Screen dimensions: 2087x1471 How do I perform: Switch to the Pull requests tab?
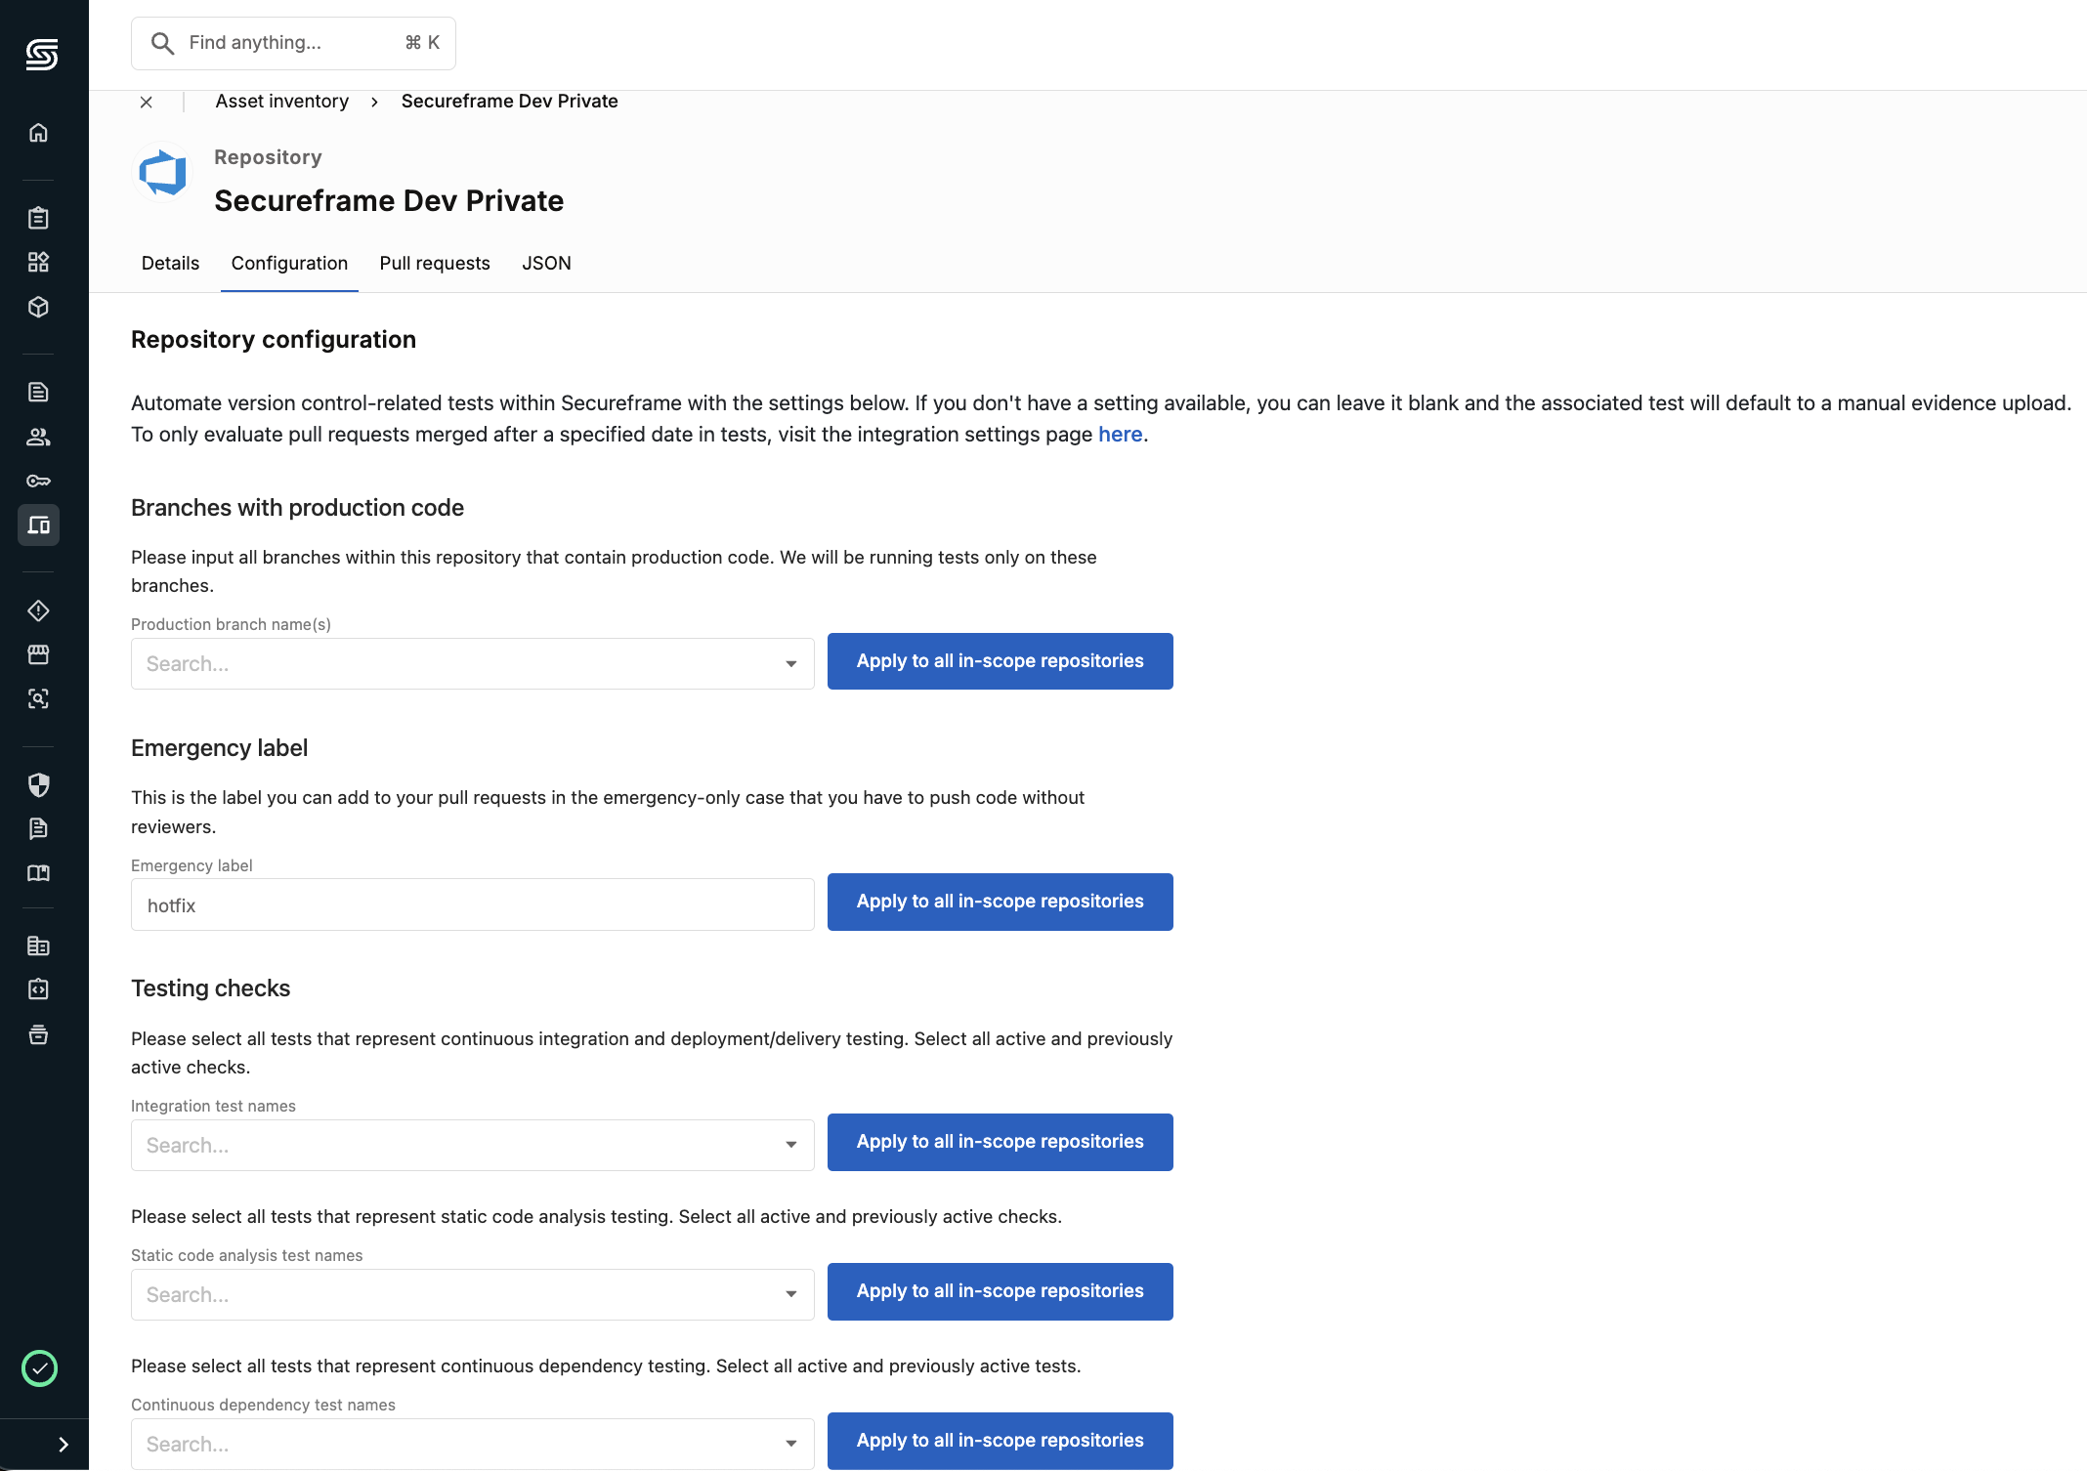pyautogui.click(x=435, y=264)
